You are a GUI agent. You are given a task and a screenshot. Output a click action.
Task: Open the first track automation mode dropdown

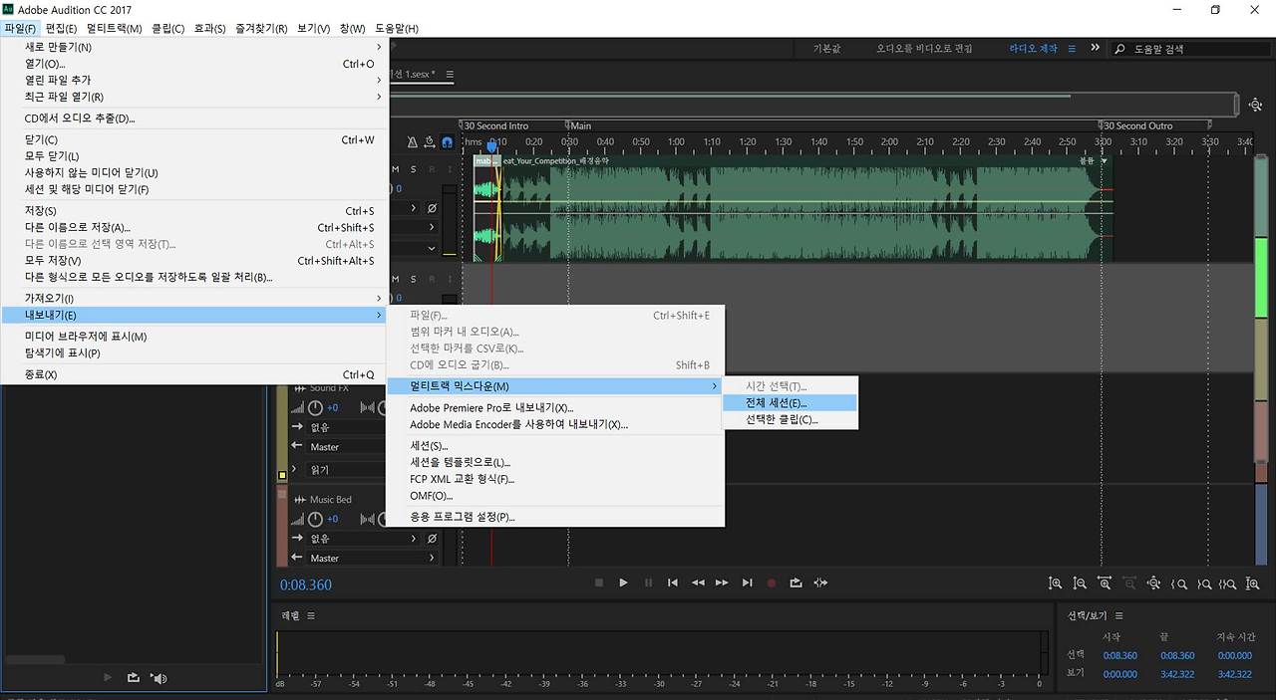pos(432,248)
